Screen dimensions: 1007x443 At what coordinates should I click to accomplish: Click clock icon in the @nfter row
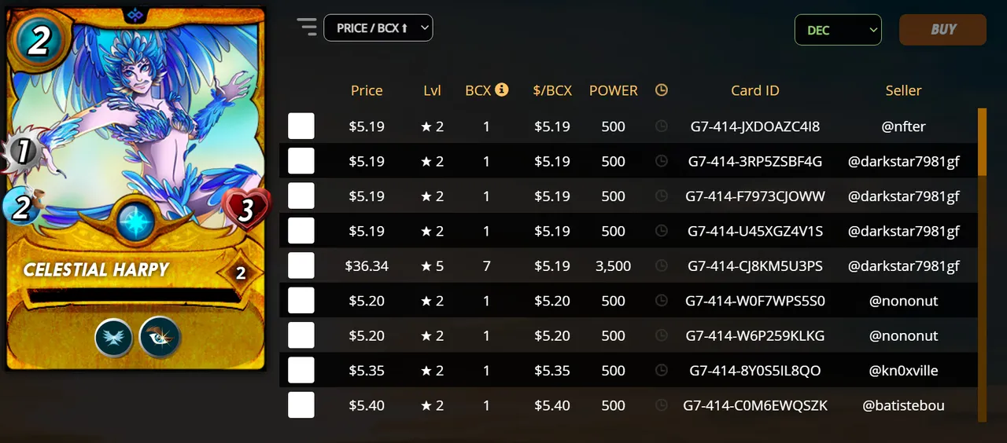coord(662,126)
